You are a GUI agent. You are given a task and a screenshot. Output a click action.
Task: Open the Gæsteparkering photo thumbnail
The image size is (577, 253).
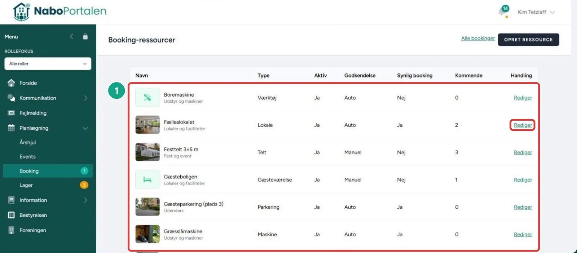point(147,207)
